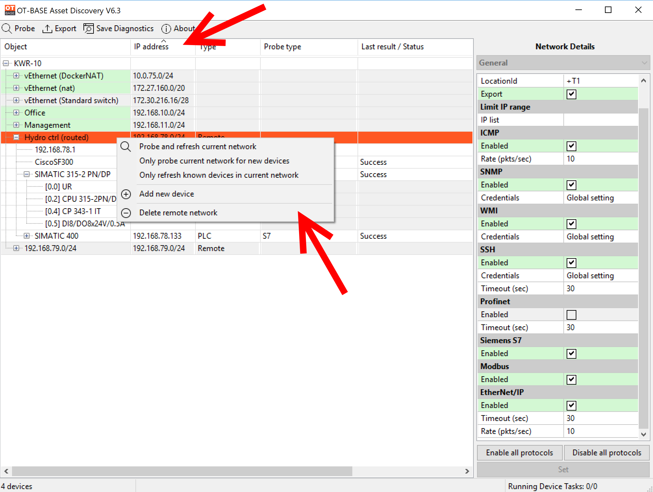The height and width of the screenshot is (492, 653).
Task: Sort by the Object column header
Action: 65,47
